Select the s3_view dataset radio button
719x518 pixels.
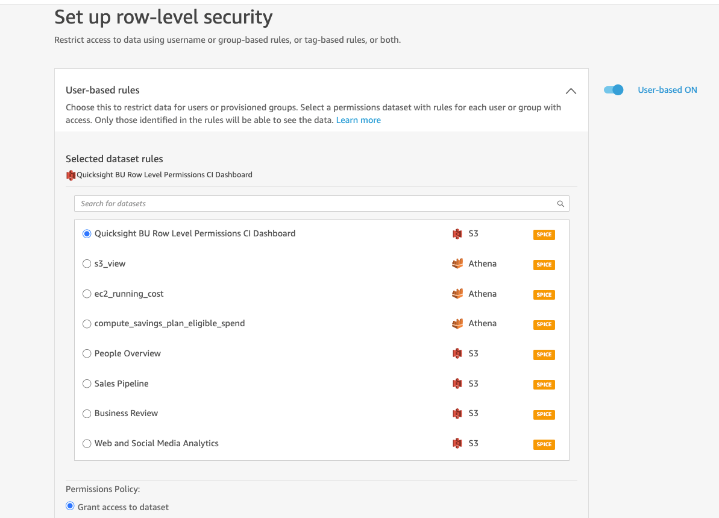87,264
